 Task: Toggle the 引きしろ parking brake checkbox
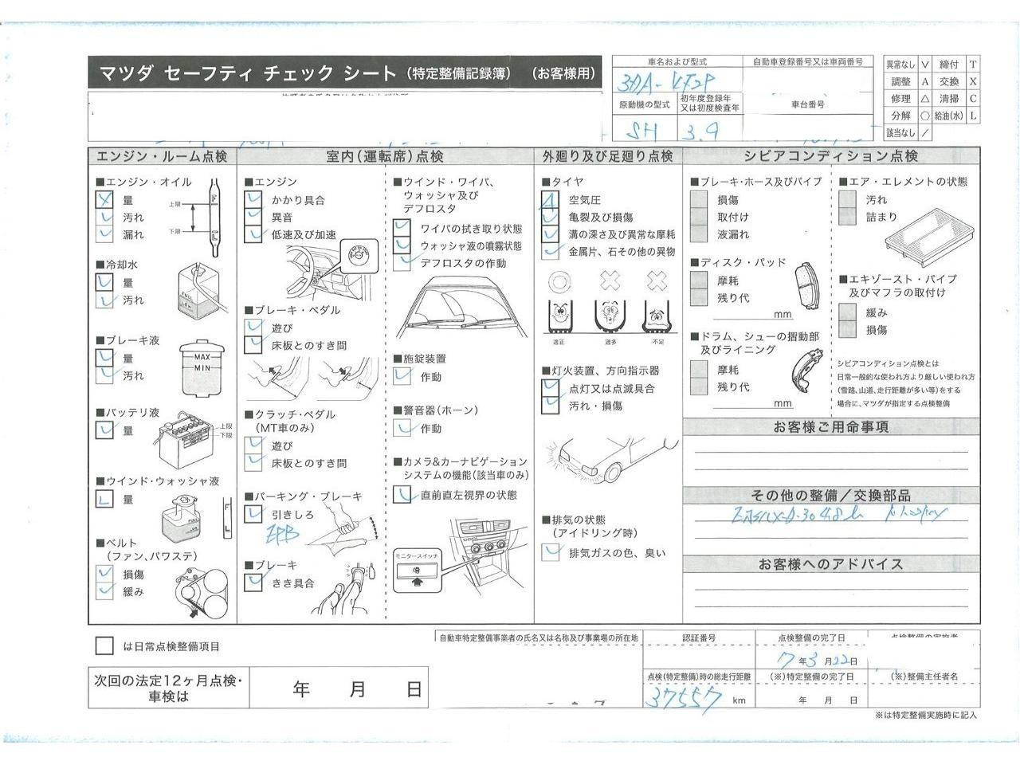tap(253, 514)
